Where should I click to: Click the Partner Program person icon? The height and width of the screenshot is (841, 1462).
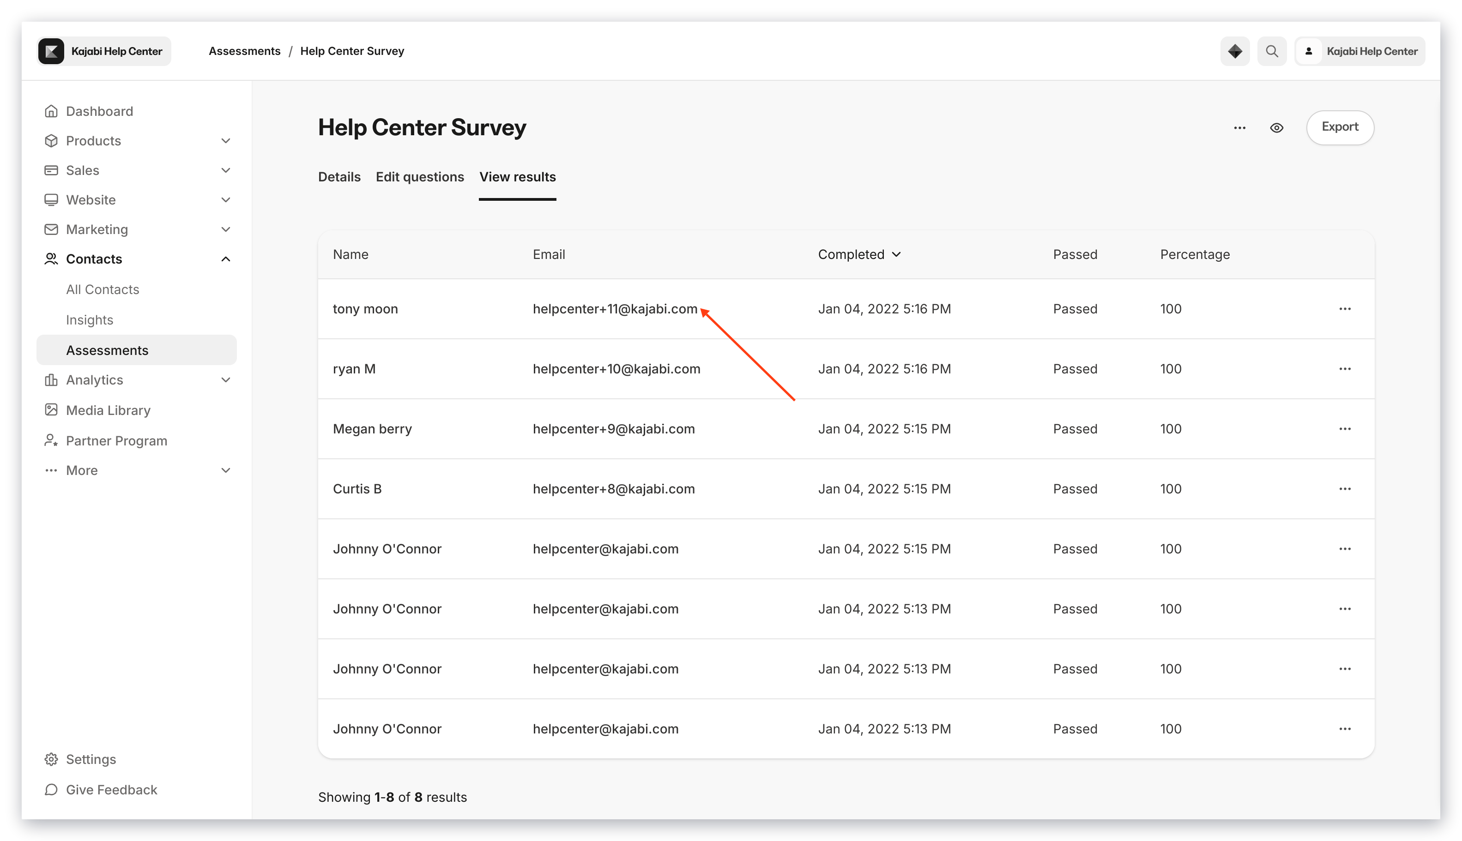(x=51, y=440)
